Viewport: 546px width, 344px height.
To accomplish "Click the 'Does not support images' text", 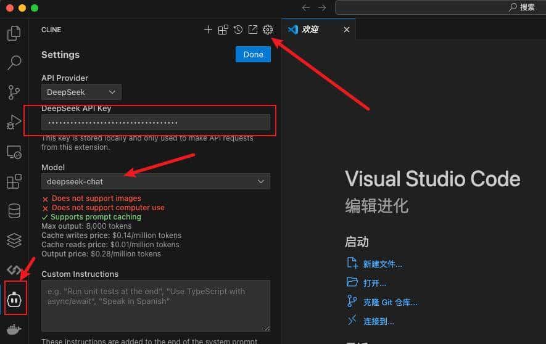I will [x=96, y=199].
